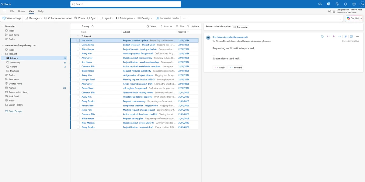This screenshot has width=365, height=182.
Task: Toggle the favourite star next to Primary
Action: [92, 26]
